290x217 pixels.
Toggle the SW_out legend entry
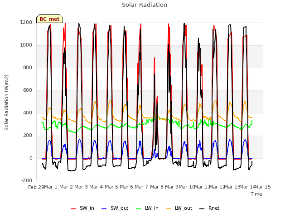click(115, 208)
